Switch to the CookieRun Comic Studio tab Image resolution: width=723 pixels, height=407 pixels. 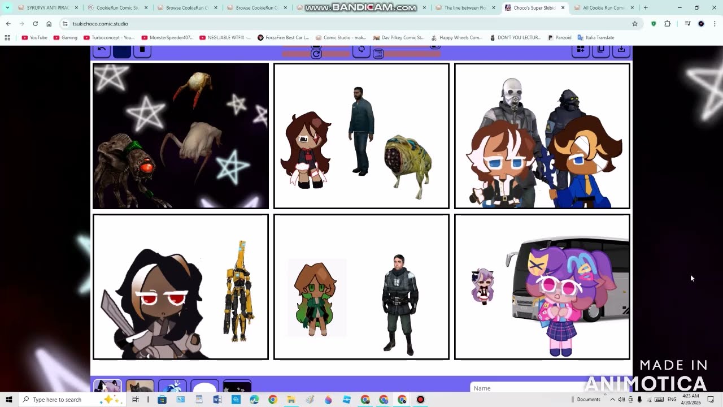(117, 8)
